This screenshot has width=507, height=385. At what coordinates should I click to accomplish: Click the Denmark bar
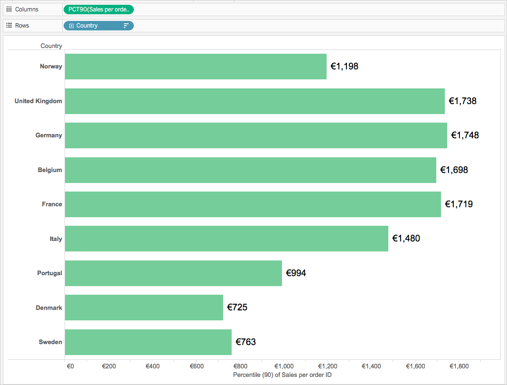(144, 308)
